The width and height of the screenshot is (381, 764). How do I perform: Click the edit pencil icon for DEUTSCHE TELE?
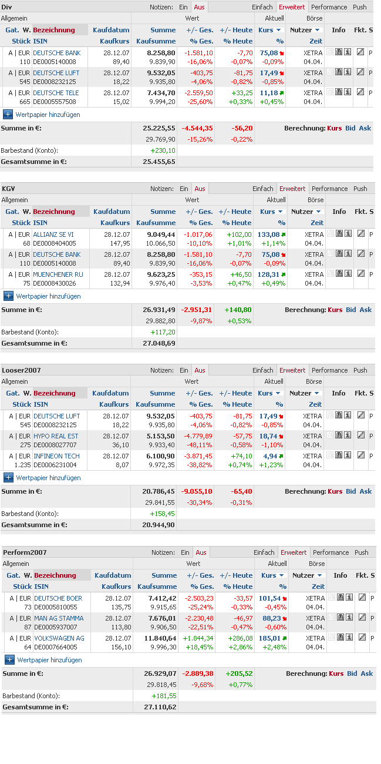pos(360,92)
